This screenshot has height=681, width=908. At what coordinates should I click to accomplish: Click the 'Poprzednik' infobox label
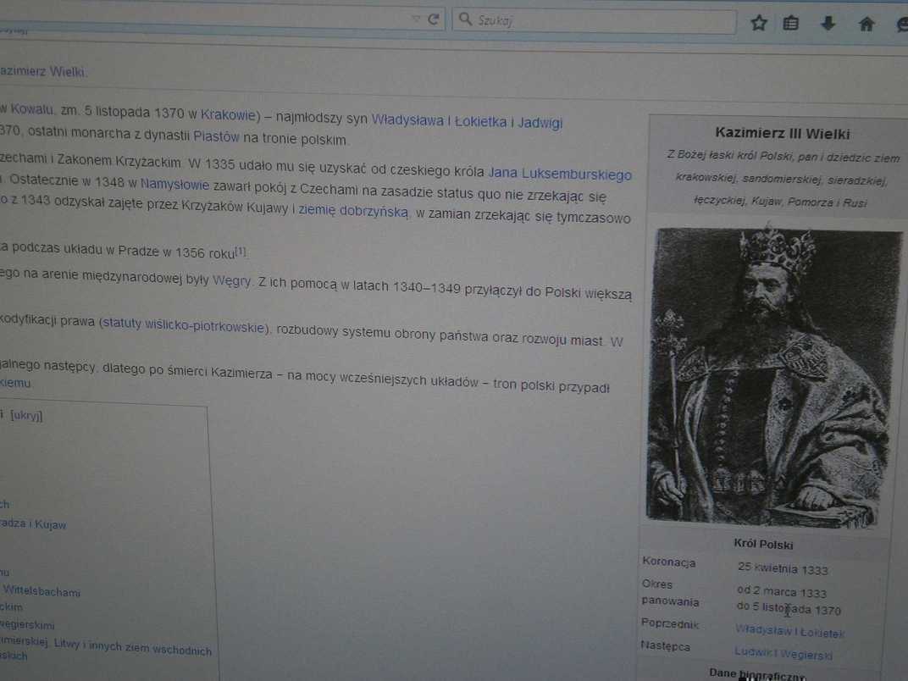[x=670, y=623]
